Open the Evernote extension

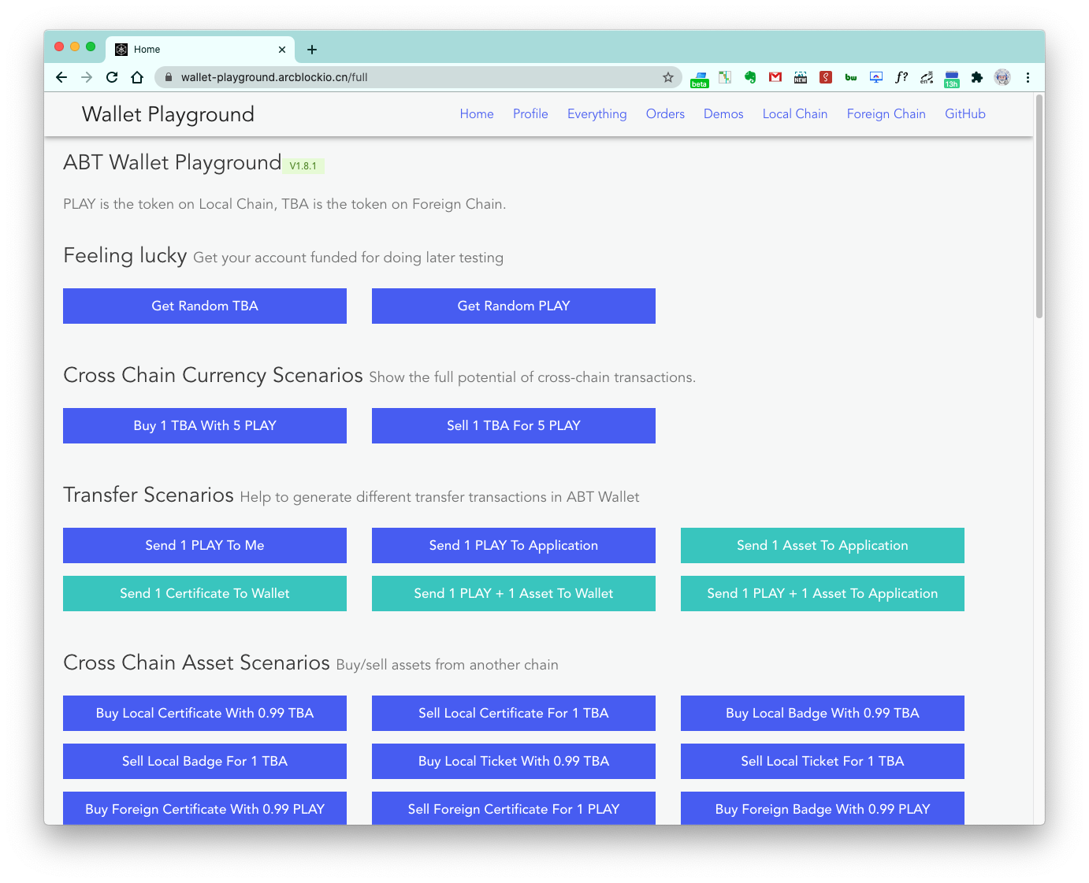(x=750, y=77)
